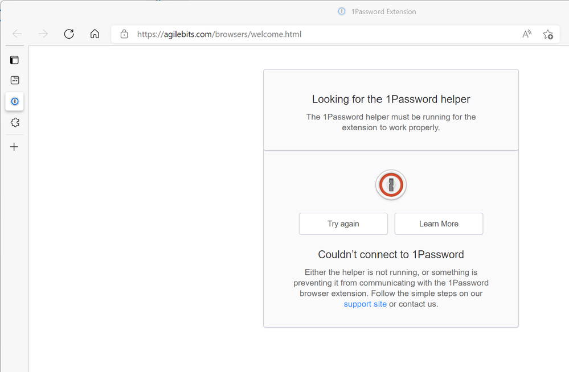Add this page to favorites

tap(548, 34)
